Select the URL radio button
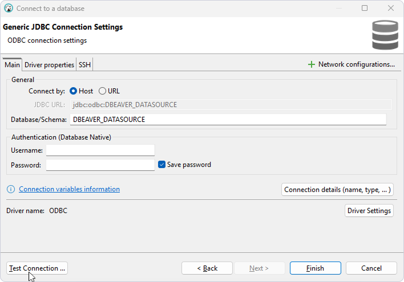 click(x=103, y=91)
